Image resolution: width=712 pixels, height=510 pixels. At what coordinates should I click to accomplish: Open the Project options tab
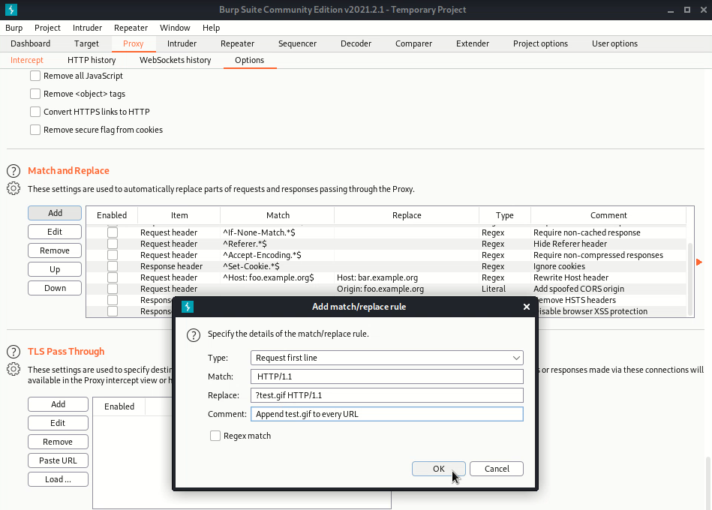point(540,43)
